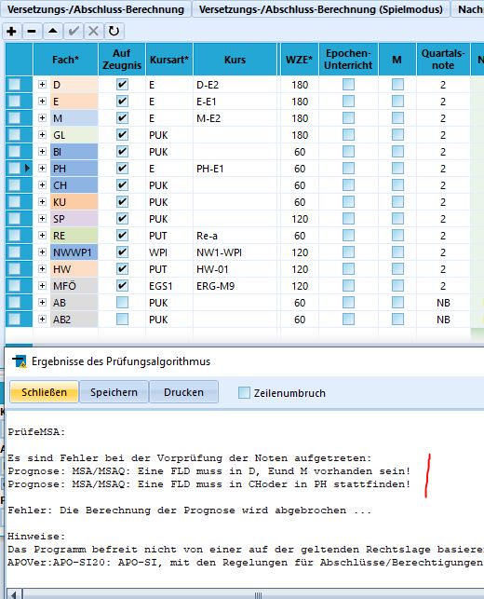Cancel edits with the X toolbar icon
The width and height of the screenshot is (484, 599).
point(93,31)
